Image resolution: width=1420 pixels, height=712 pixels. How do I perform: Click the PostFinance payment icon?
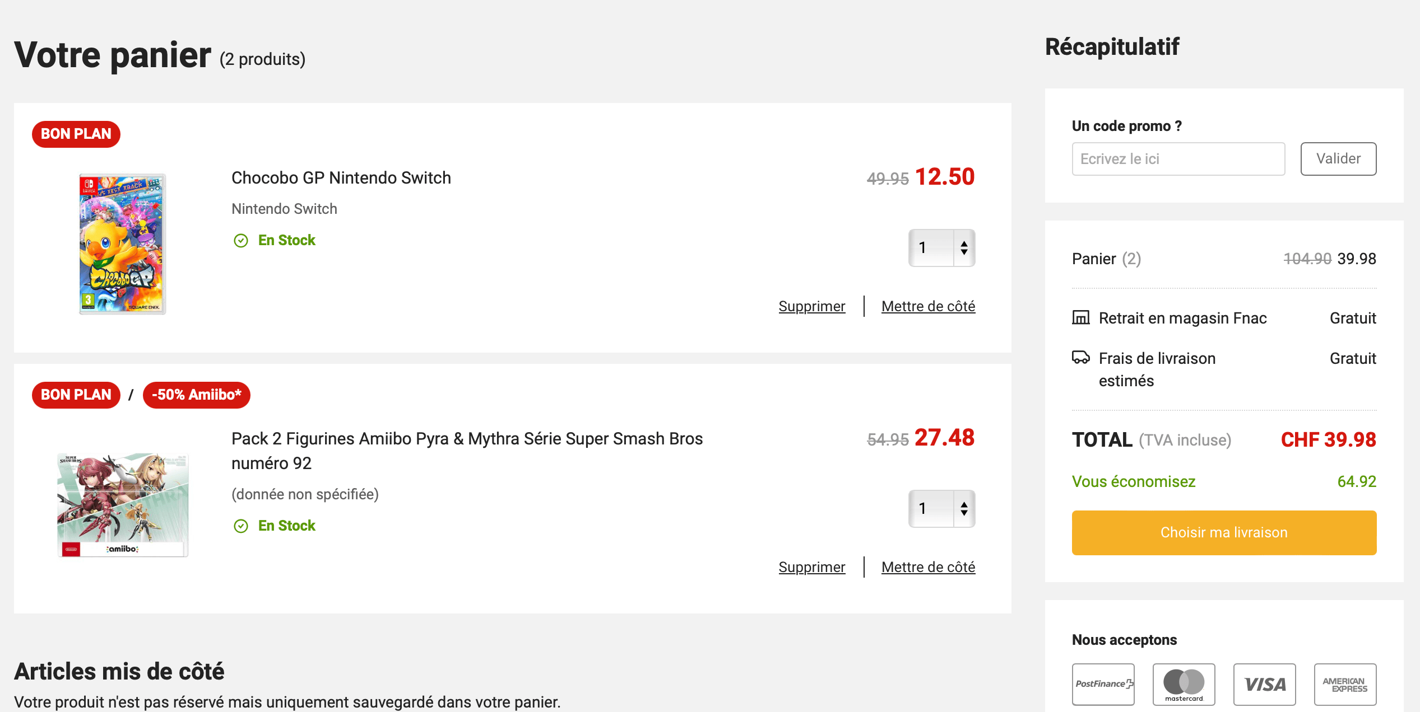point(1103,684)
